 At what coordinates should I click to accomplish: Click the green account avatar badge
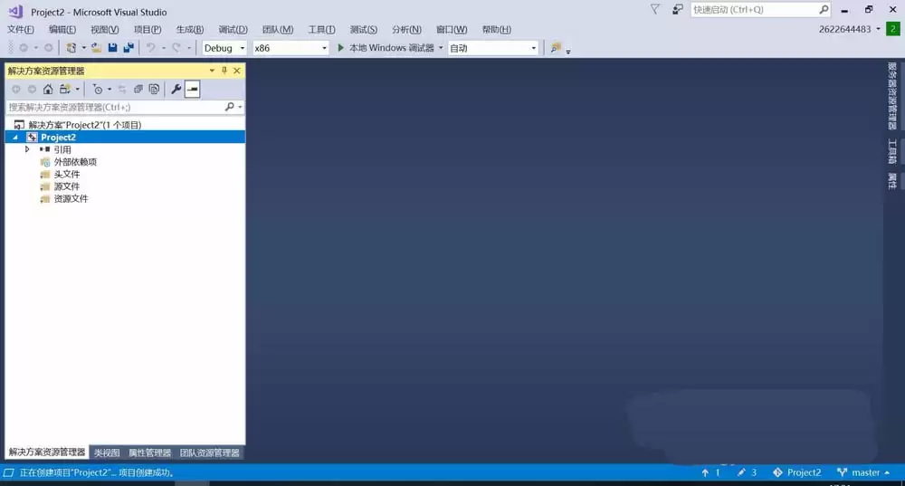point(893,29)
